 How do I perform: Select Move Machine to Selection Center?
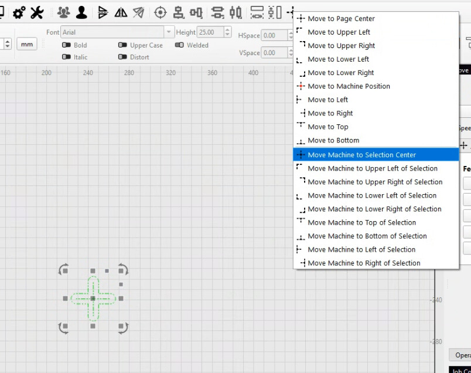[x=361, y=155]
